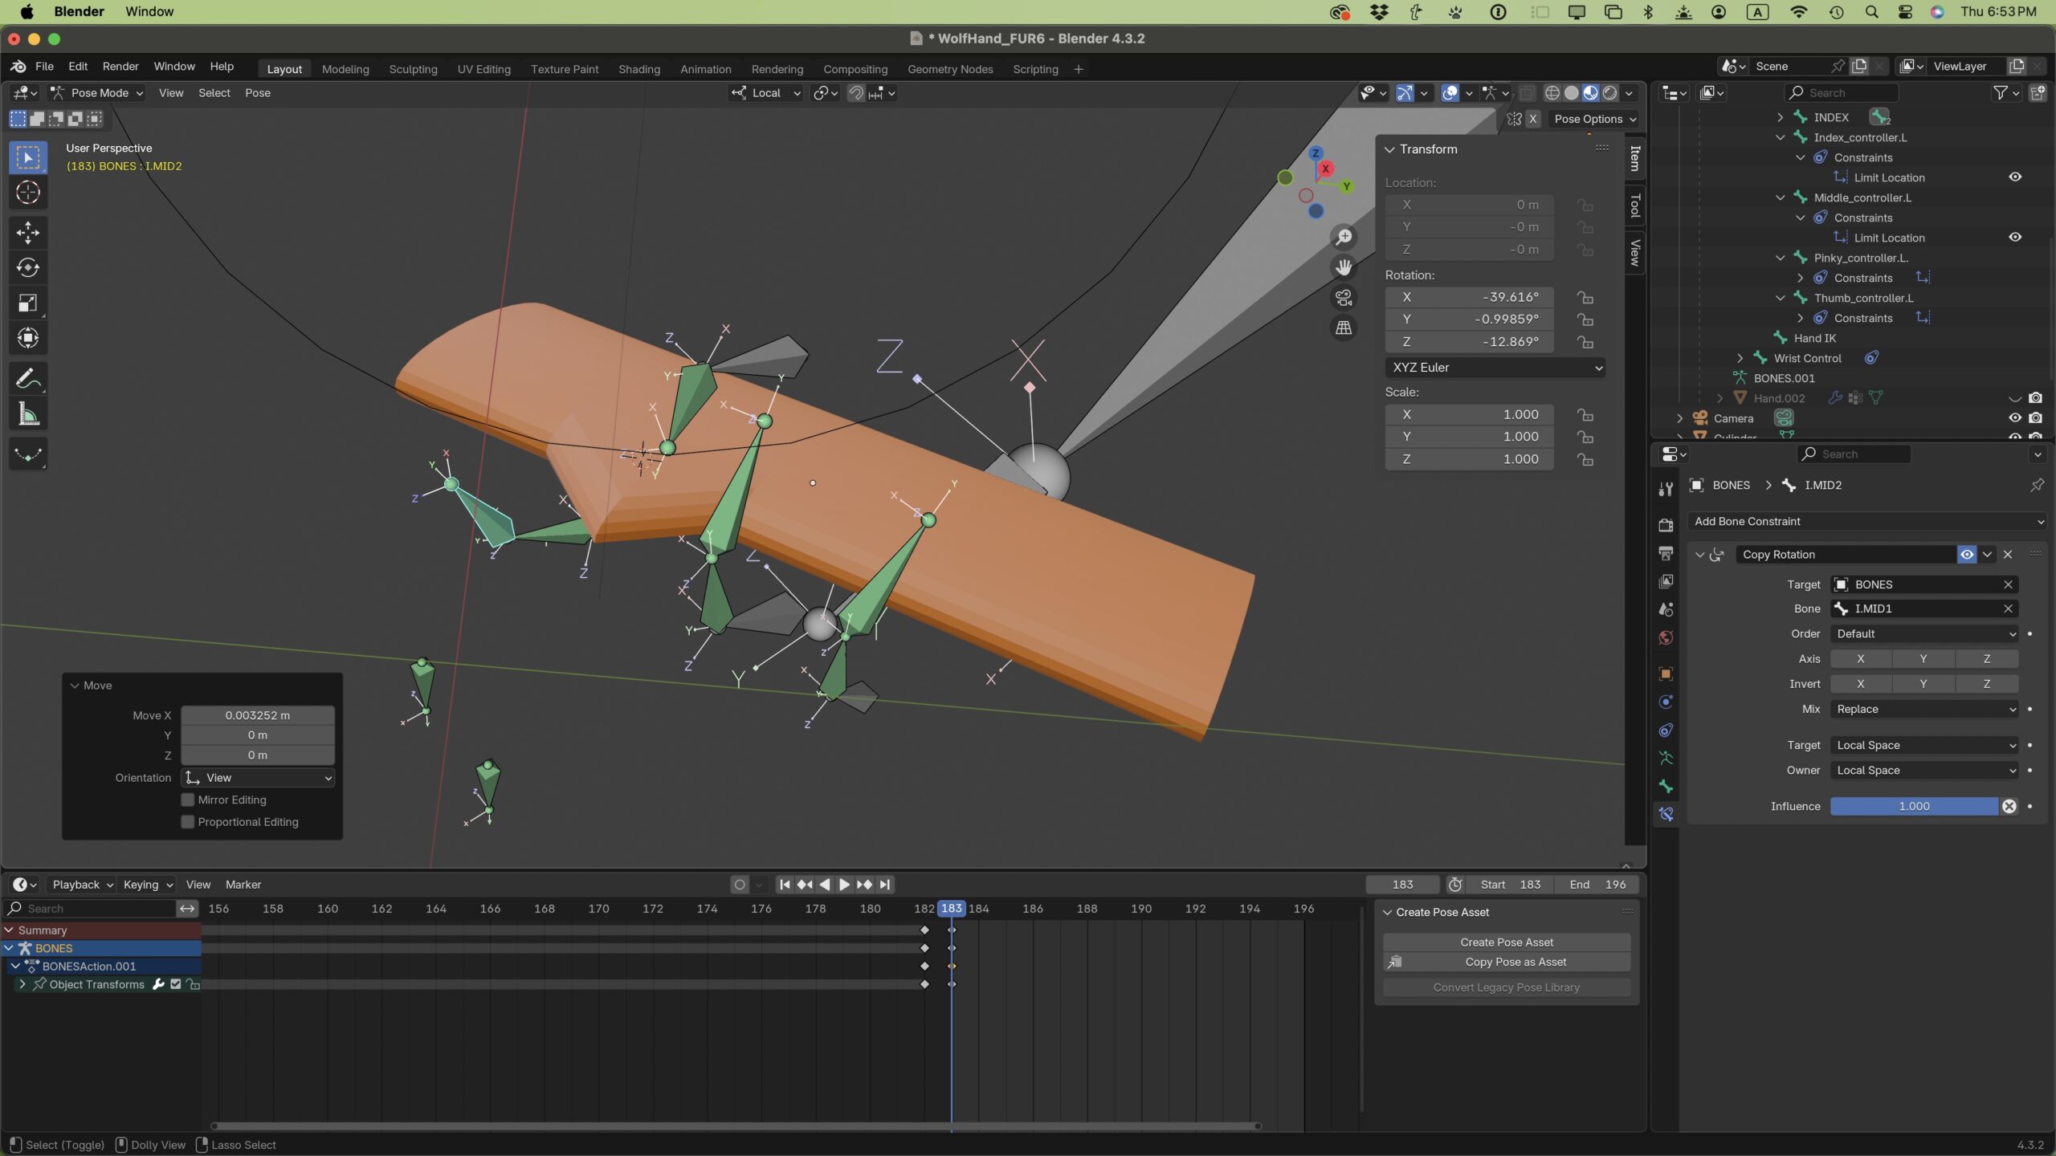The width and height of the screenshot is (2056, 1156).
Task: Select the Annotate tool
Action: click(28, 378)
